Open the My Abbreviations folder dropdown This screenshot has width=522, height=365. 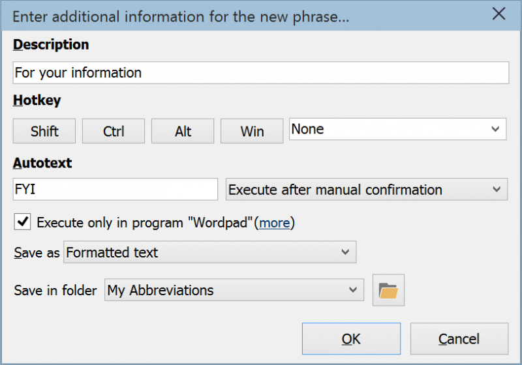pyautogui.click(x=234, y=290)
